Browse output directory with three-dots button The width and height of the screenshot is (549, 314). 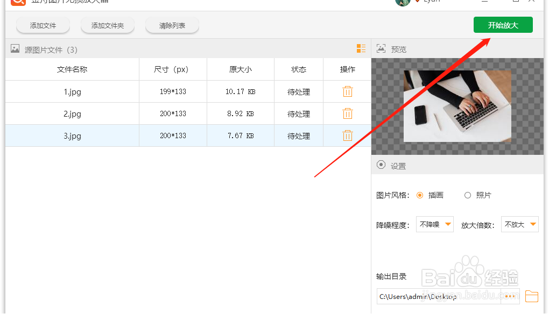(x=510, y=296)
